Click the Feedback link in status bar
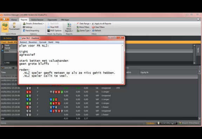 [x=150, y=123]
